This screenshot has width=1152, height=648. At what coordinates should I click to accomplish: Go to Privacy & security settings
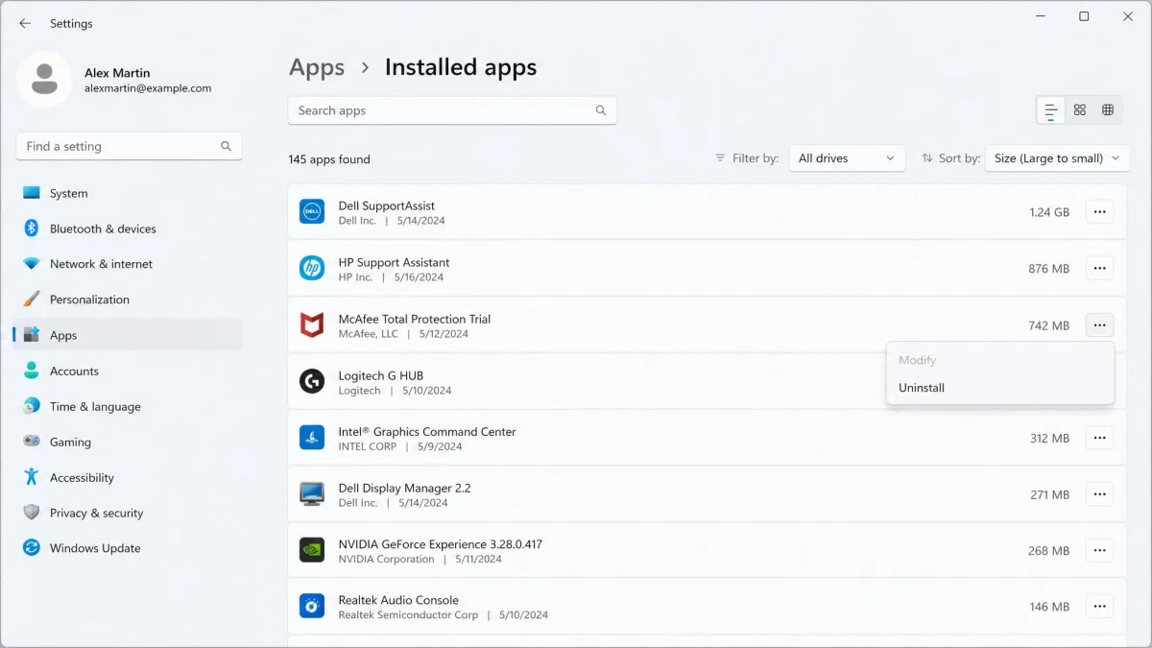[x=128, y=513]
